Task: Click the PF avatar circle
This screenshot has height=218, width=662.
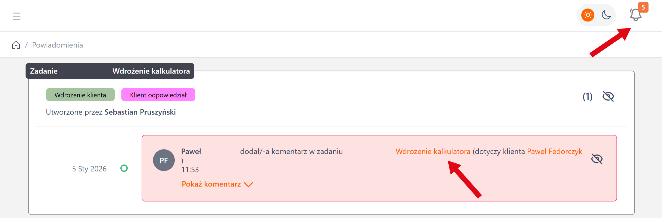Action: 164,160
